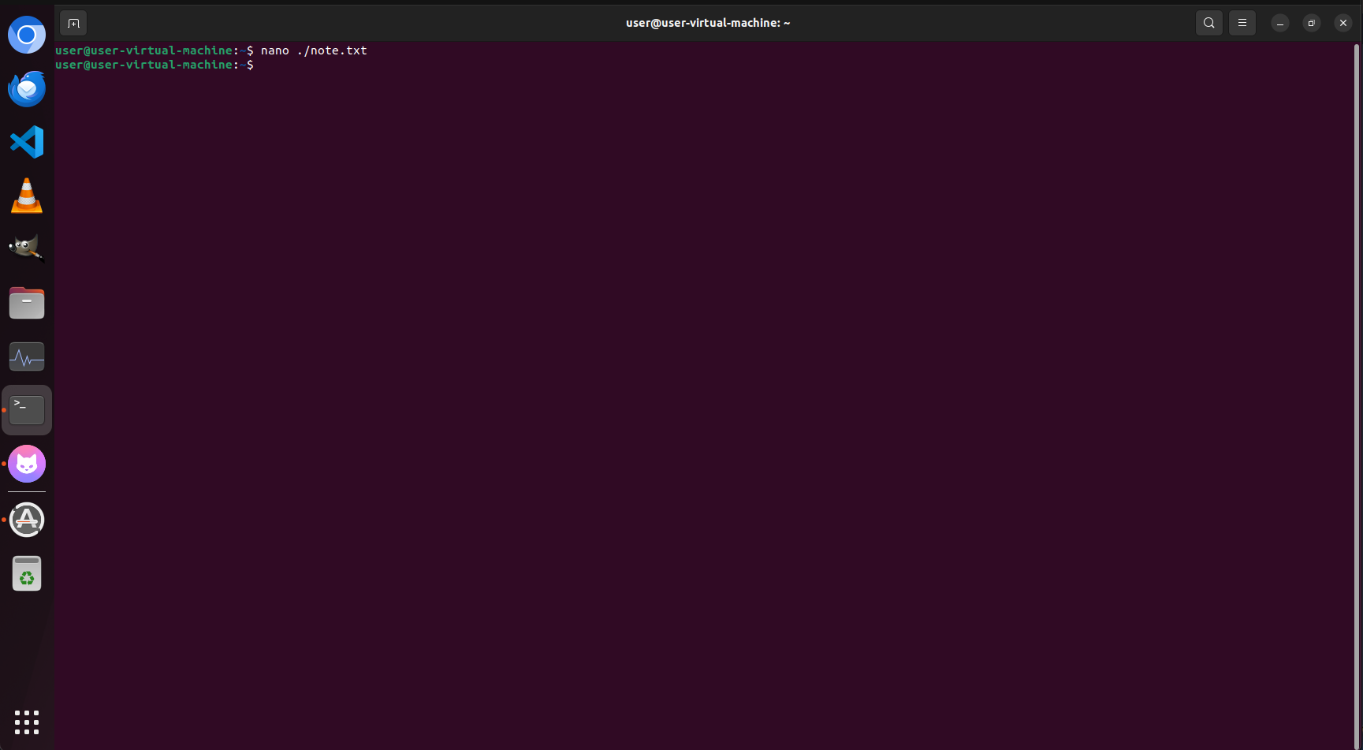Screen dimensions: 1363x750
Task: Select Terminal icon in dock
Action: pos(27,410)
